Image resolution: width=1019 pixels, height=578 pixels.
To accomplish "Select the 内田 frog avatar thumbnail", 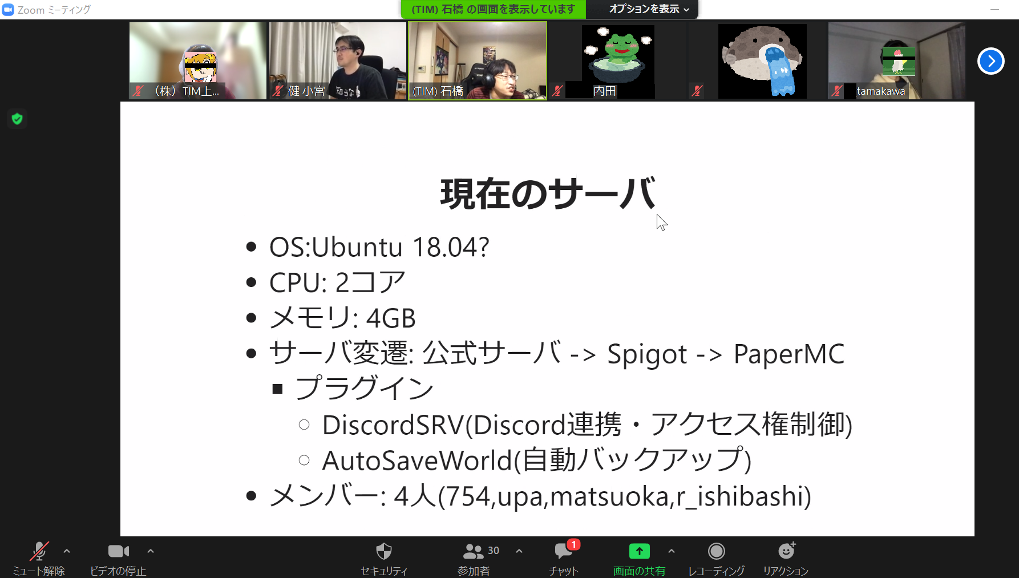I will point(617,60).
